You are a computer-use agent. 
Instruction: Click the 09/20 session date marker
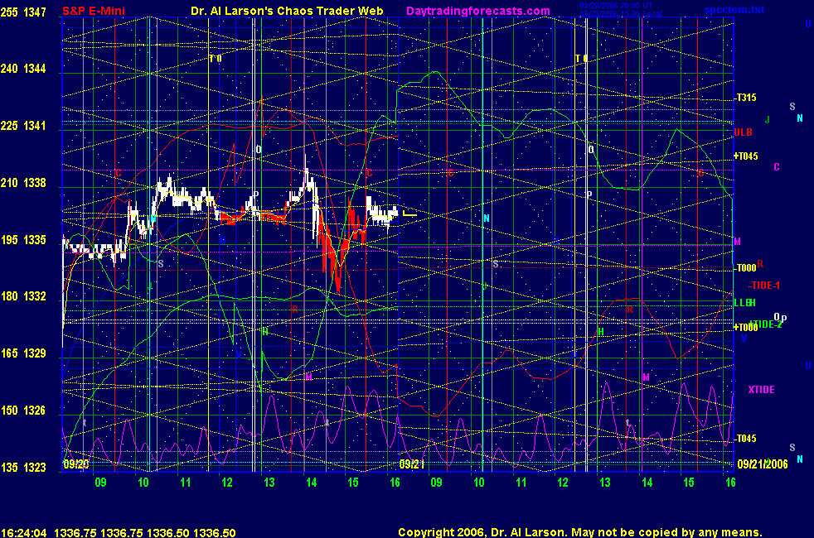(76, 464)
